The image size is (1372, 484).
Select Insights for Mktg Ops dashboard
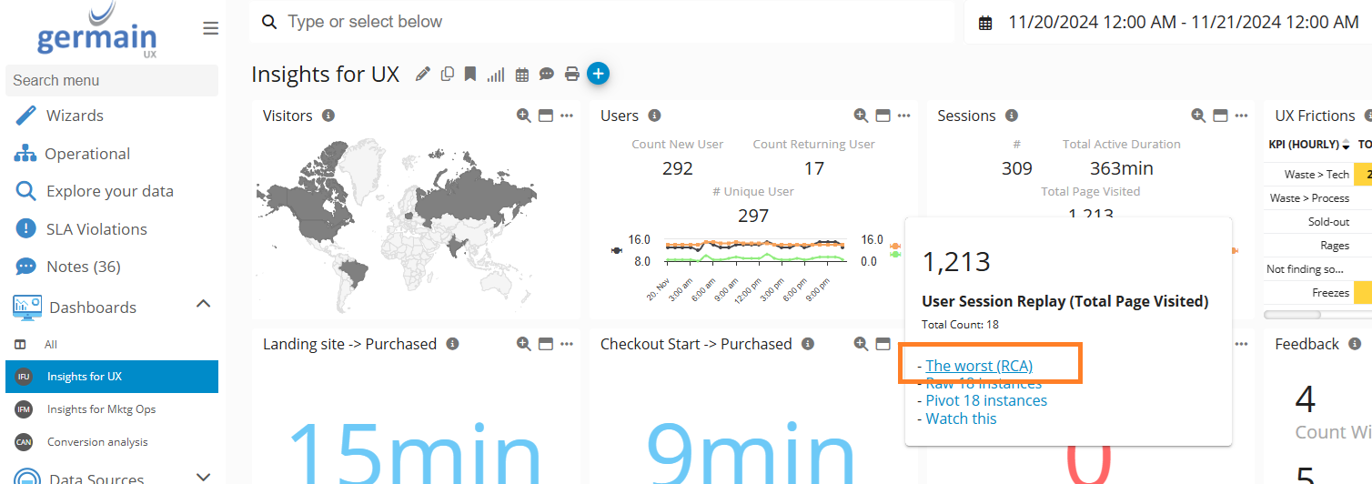click(x=101, y=409)
